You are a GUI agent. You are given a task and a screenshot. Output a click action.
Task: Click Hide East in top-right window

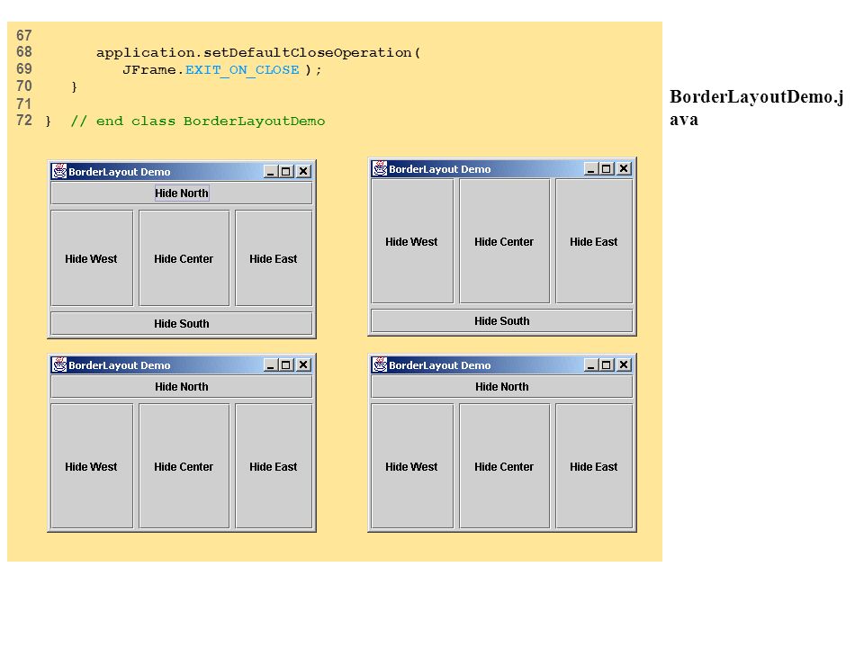click(x=594, y=241)
